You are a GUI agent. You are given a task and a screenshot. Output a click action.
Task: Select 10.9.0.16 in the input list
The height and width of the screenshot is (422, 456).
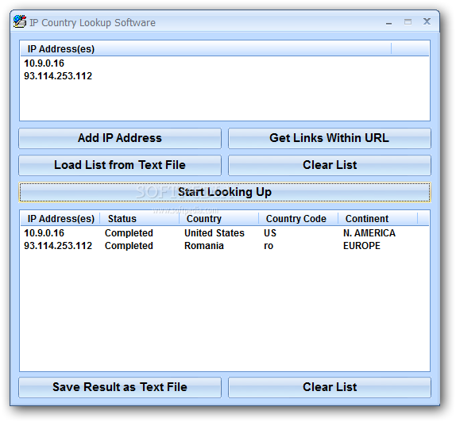pos(44,63)
